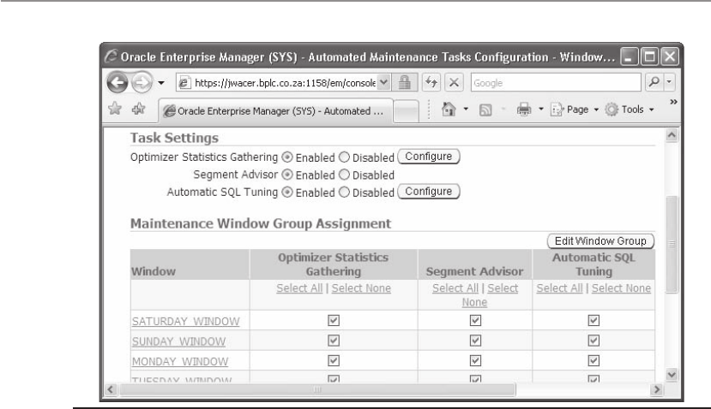Click the horizontal scrollbar thumb
The image size is (711, 409).
317,389
